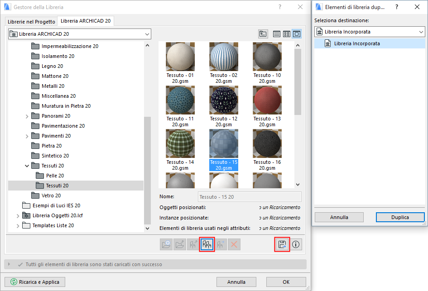Click the duplicate library elements icon
This screenshot has width=428, height=291.
207,244
